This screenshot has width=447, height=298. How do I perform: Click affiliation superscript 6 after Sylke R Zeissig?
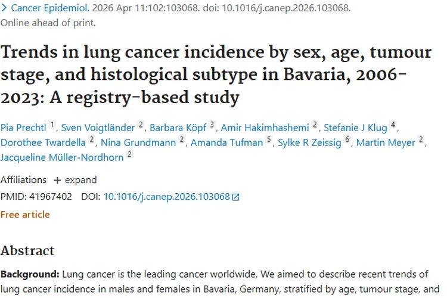coord(348,139)
